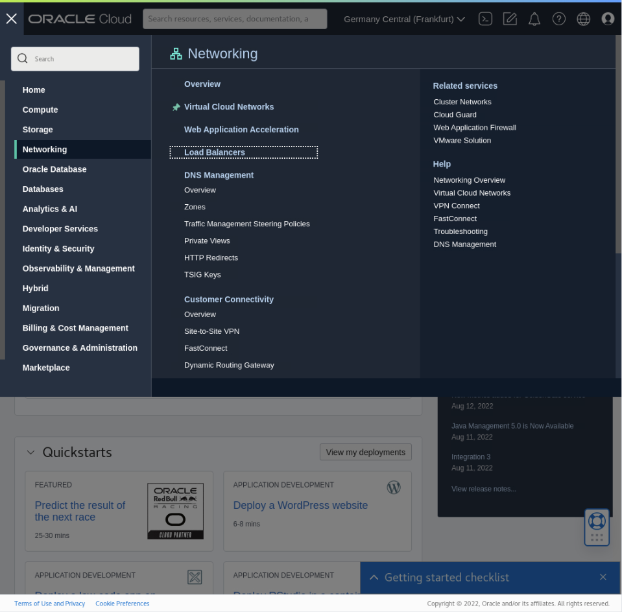Open Predict the result of the next race
Screen dimensions: 622x612
(80, 512)
